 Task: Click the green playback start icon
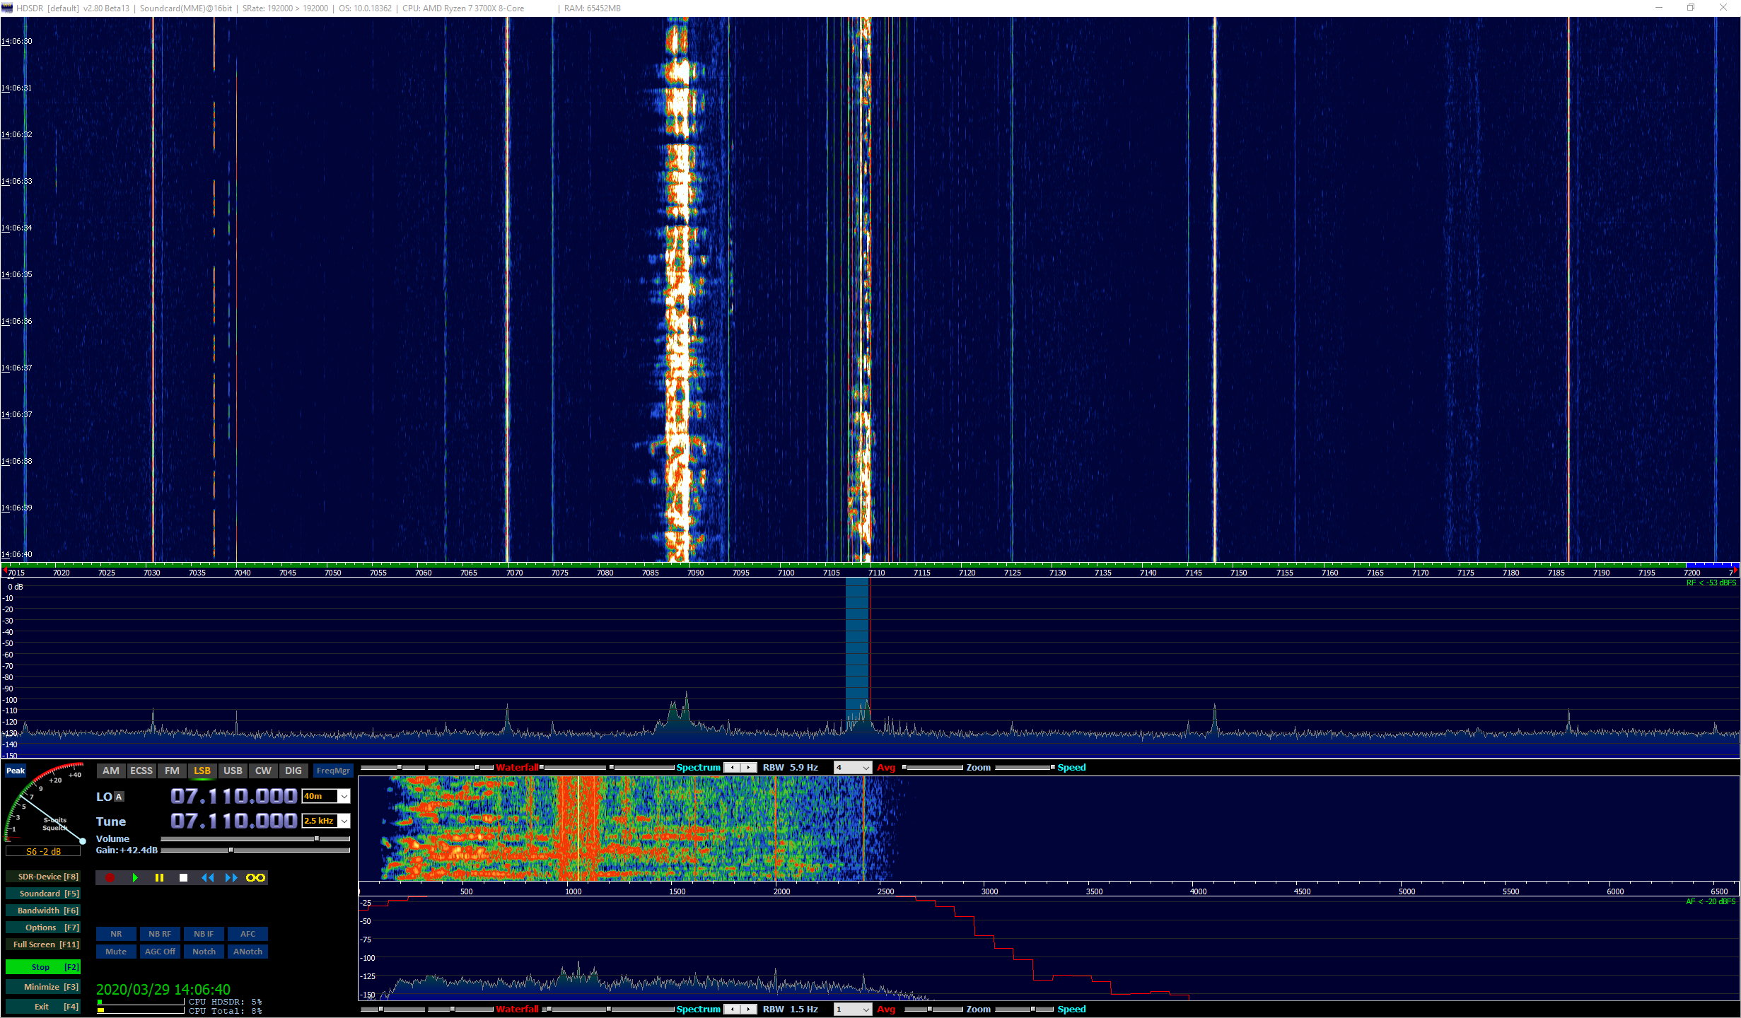(135, 877)
